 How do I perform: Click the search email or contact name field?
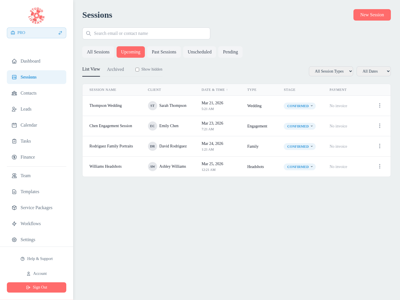click(146, 33)
